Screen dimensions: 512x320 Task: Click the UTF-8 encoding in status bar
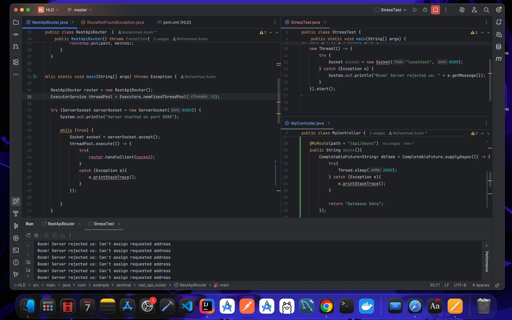tap(460, 285)
